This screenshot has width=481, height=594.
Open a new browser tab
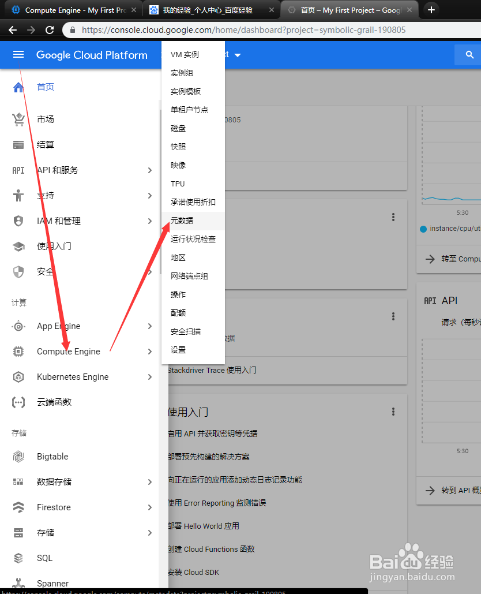[x=431, y=10]
